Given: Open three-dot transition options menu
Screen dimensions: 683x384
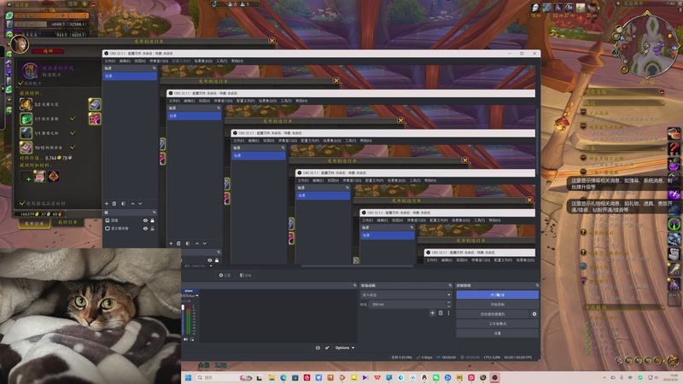Looking at the screenshot, I should click(x=448, y=312).
